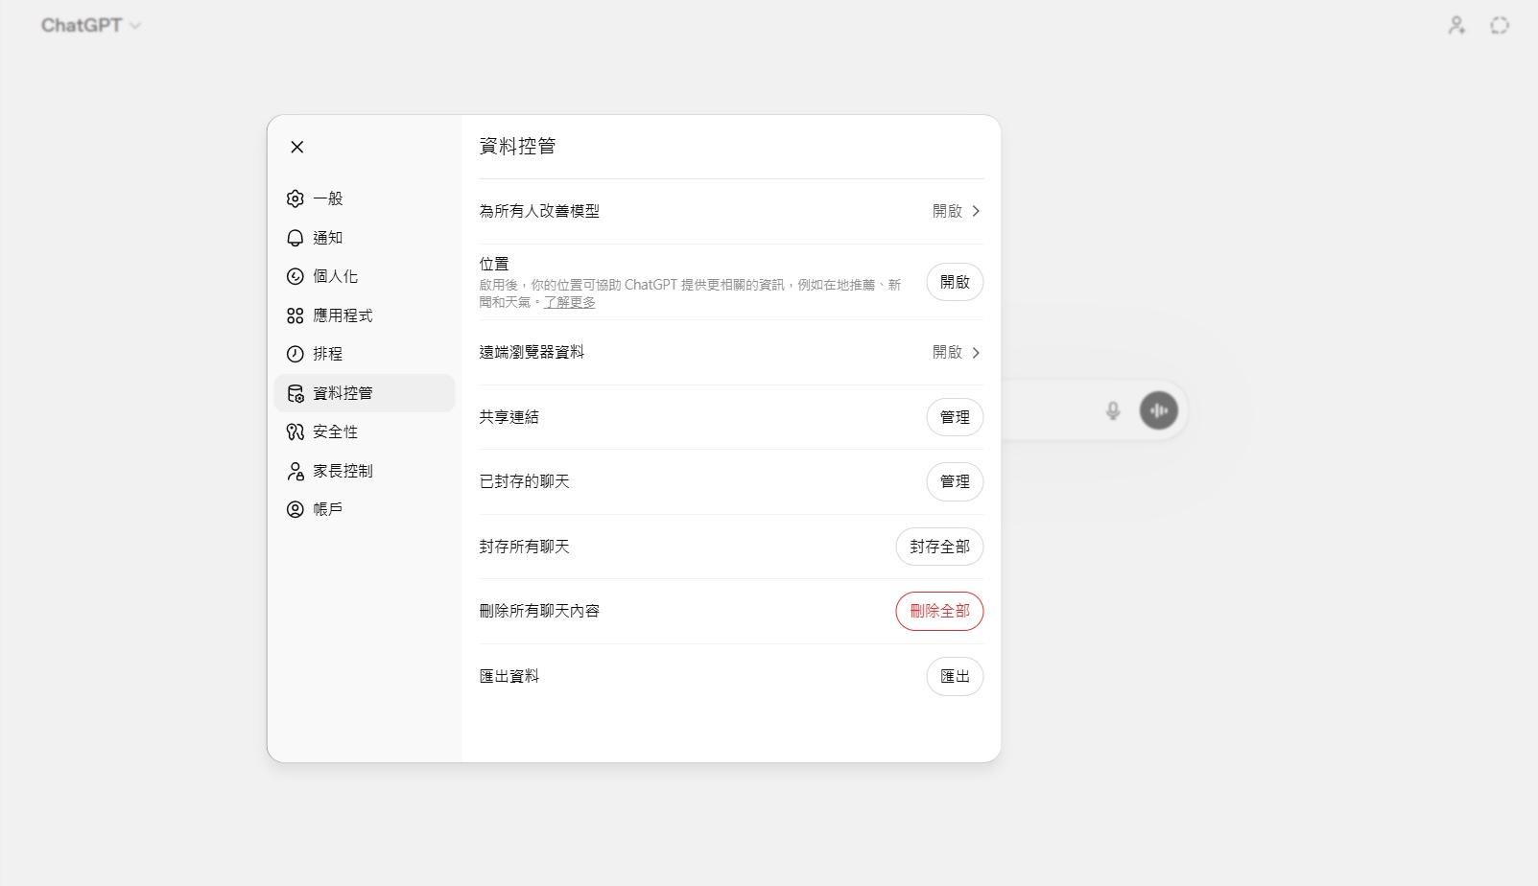Click the microphone dictation icon
This screenshot has height=886, width=1538.
coord(1112,410)
